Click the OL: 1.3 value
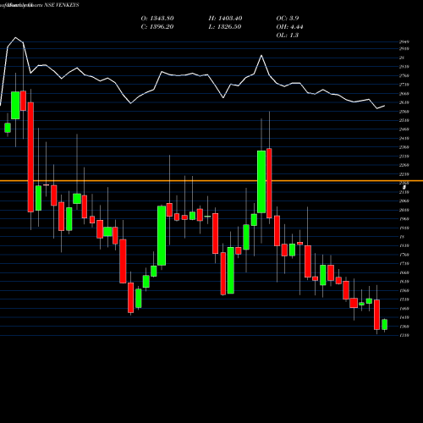This screenshot has width=423, height=423. (x=288, y=36)
